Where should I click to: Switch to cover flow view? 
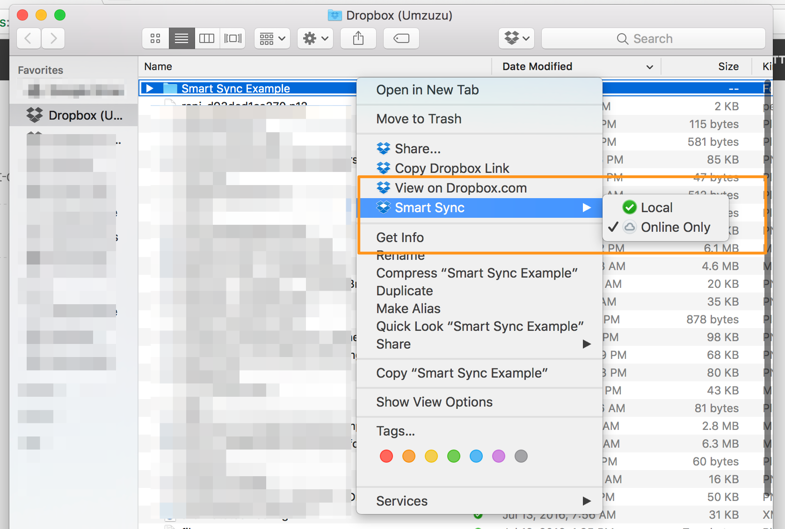[233, 38]
